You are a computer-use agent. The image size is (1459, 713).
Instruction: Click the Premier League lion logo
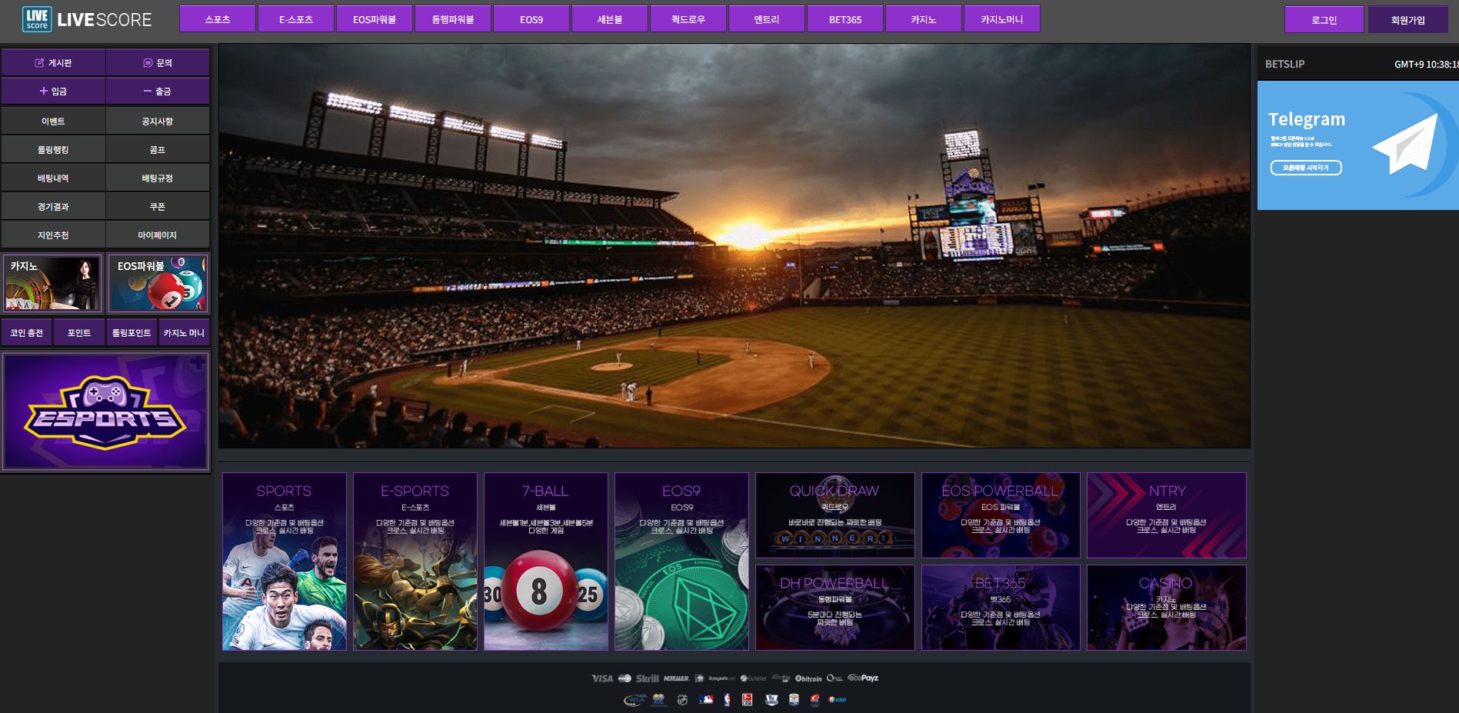point(771,700)
